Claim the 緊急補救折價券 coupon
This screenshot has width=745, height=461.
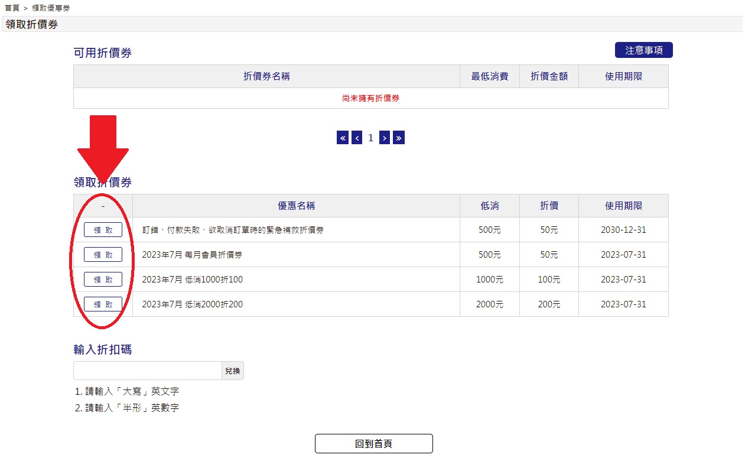[x=103, y=230]
